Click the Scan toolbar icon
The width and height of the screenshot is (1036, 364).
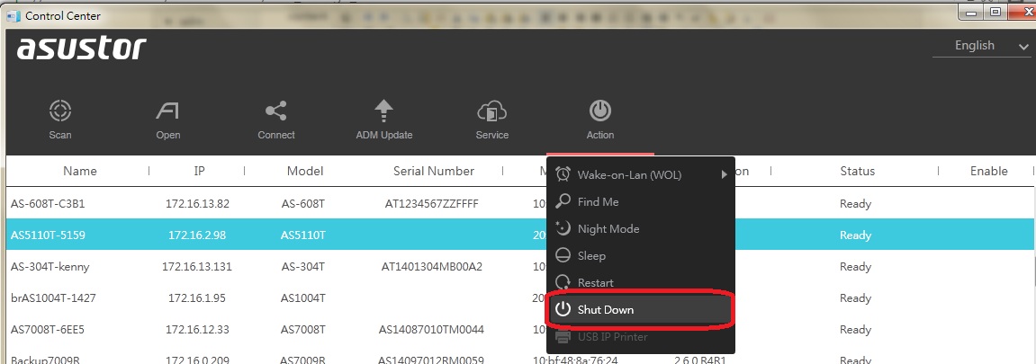point(60,111)
